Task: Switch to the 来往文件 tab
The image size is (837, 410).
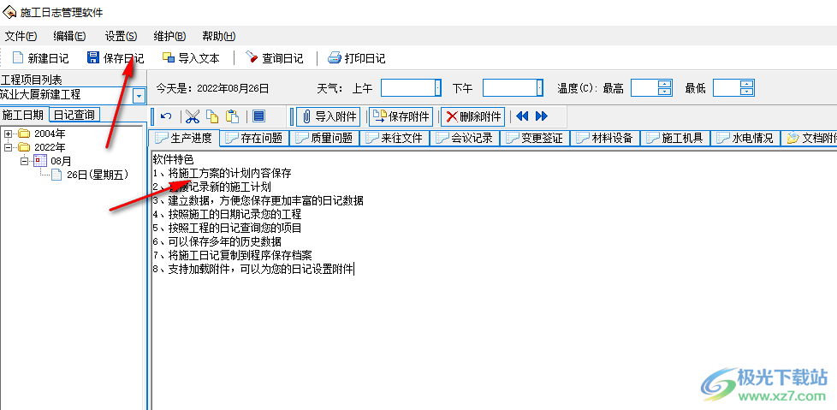Action: 395,139
